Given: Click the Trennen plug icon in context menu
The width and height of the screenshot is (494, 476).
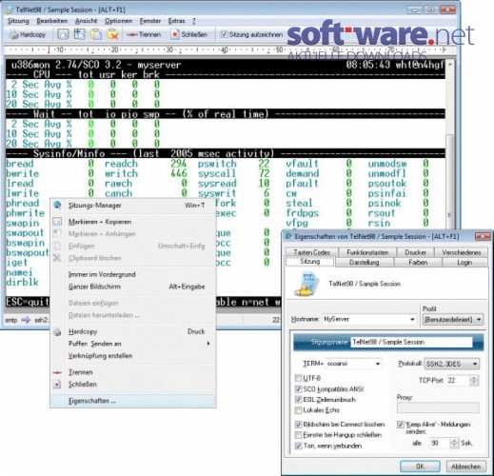Looking at the screenshot, I should click(57, 372).
